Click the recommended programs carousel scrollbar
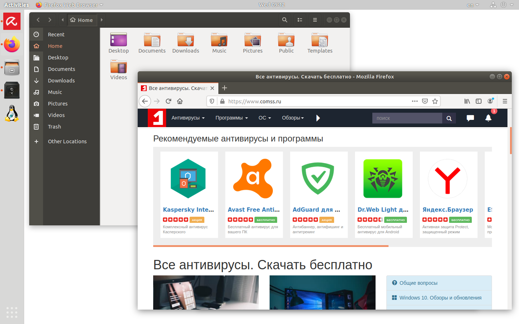 [x=271, y=246]
